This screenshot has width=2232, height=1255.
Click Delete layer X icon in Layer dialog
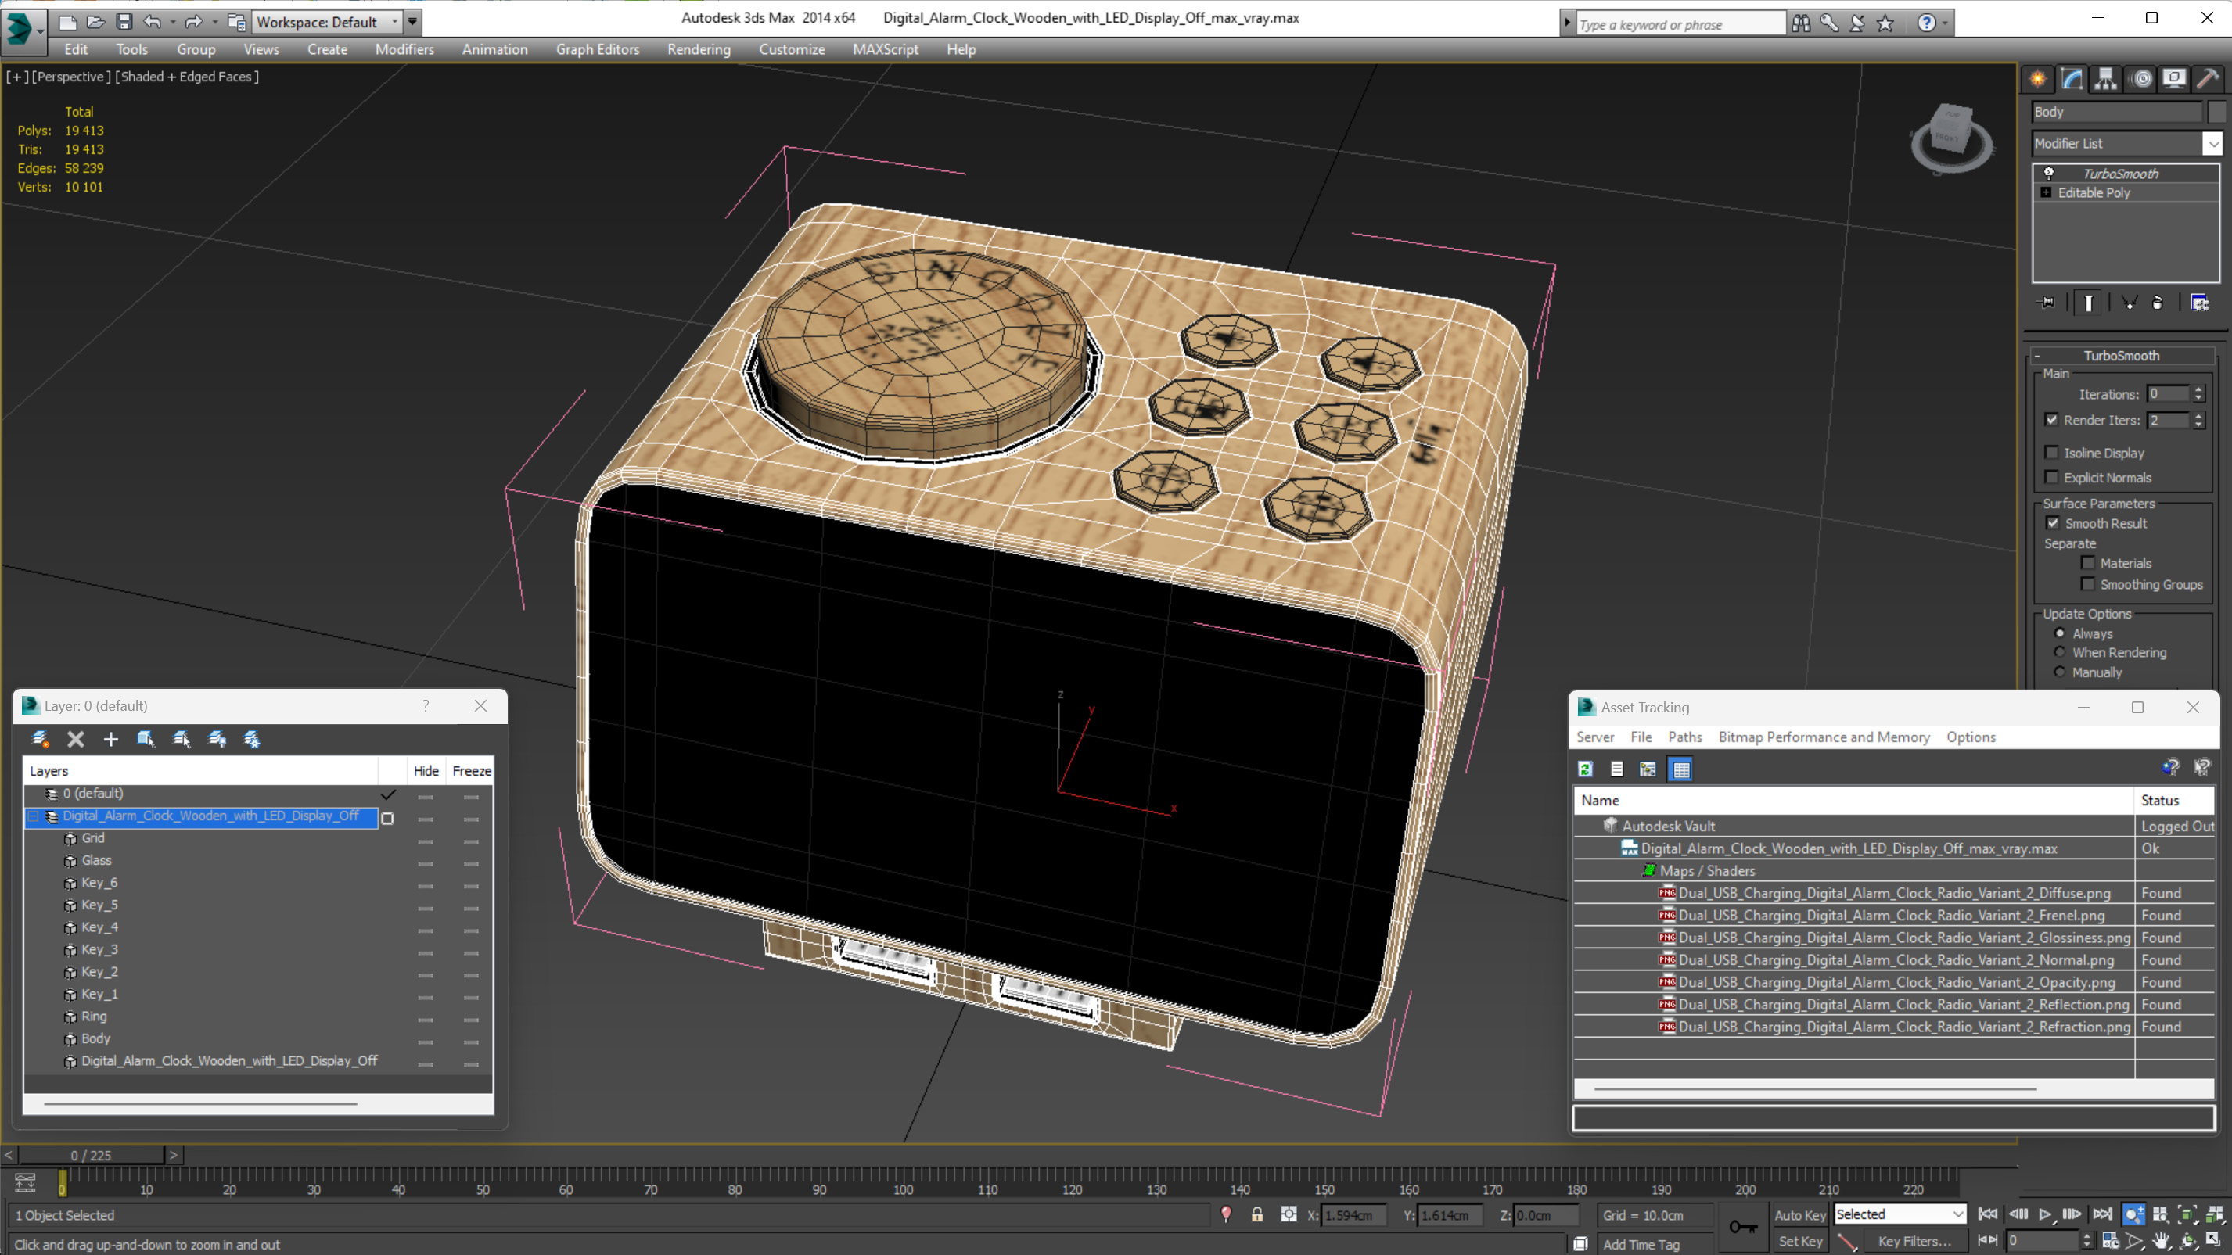pos(75,739)
